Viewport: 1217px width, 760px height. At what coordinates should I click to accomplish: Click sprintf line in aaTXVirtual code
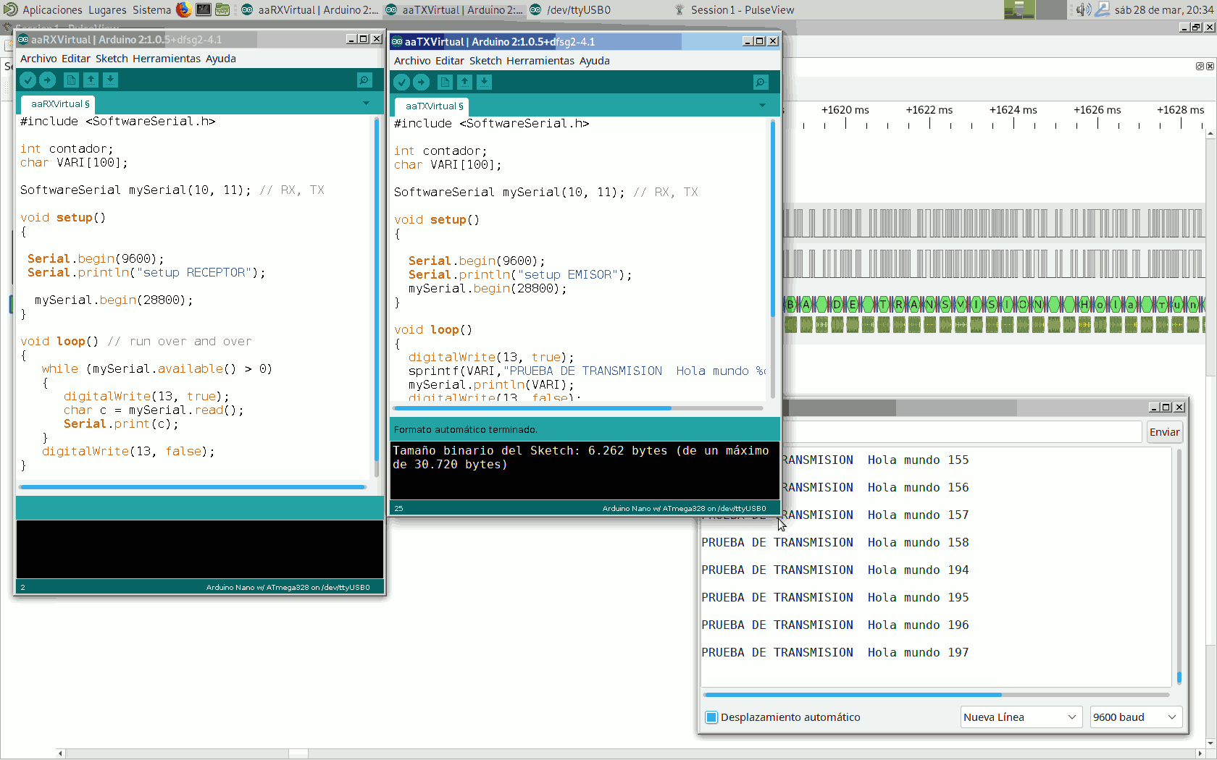point(587,371)
